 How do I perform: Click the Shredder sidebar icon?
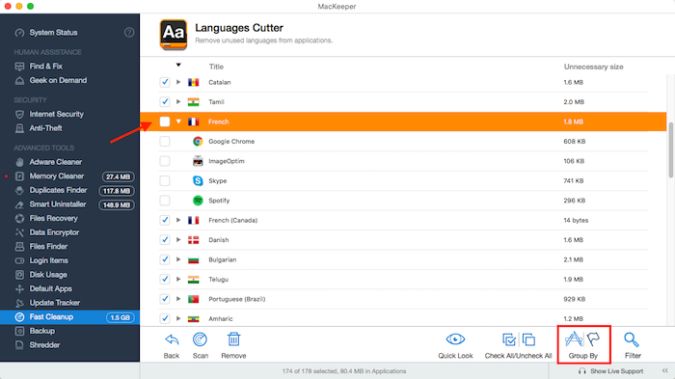click(19, 345)
